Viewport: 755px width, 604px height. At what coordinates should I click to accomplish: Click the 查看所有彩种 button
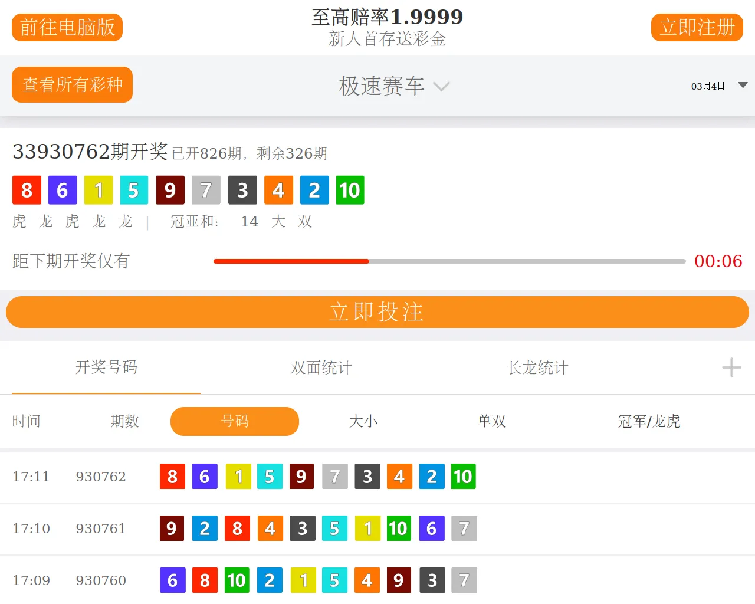[72, 85]
